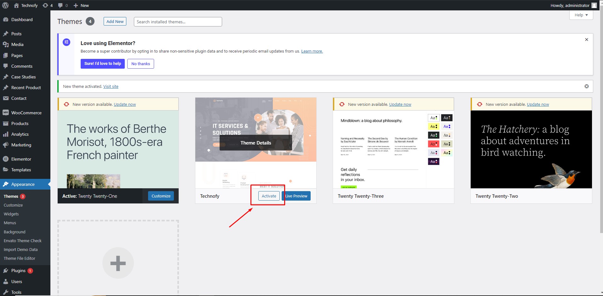Click the Case Studies pin icon

(6, 77)
